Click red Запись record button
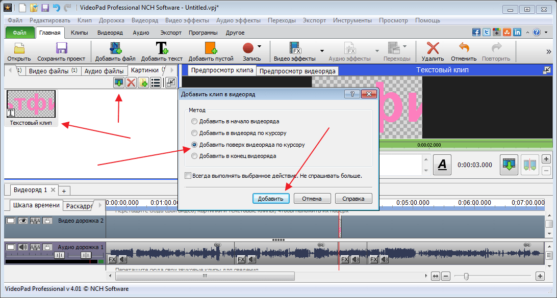557x298 pixels. pyautogui.click(x=248, y=52)
